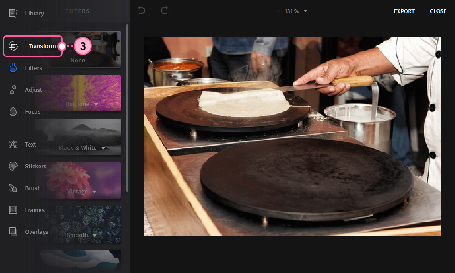Open the Adjust menu label
Image resolution: width=455 pixels, height=273 pixels.
tap(34, 90)
